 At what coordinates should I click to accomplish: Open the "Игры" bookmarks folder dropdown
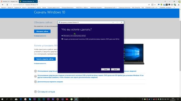24,8
